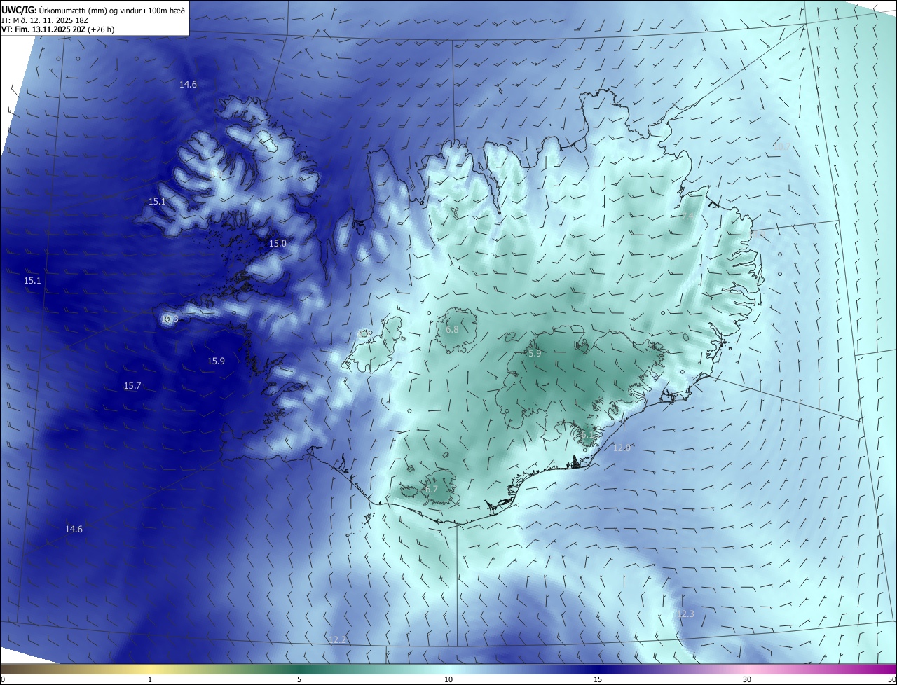Click the 15.0 value label on the map
The height and width of the screenshot is (685, 897).
pyautogui.click(x=278, y=243)
